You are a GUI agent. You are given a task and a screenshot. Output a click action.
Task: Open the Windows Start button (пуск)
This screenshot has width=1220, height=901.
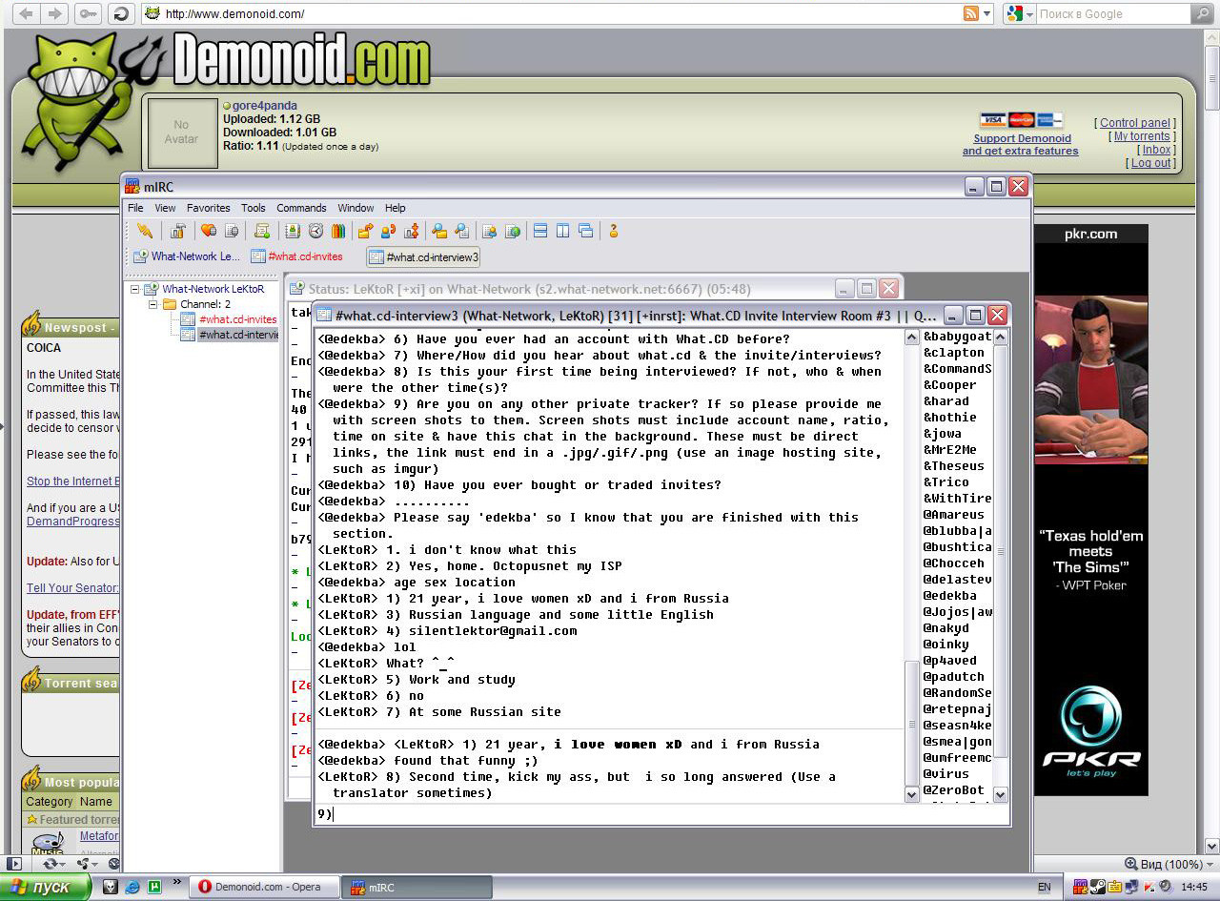tap(46, 887)
